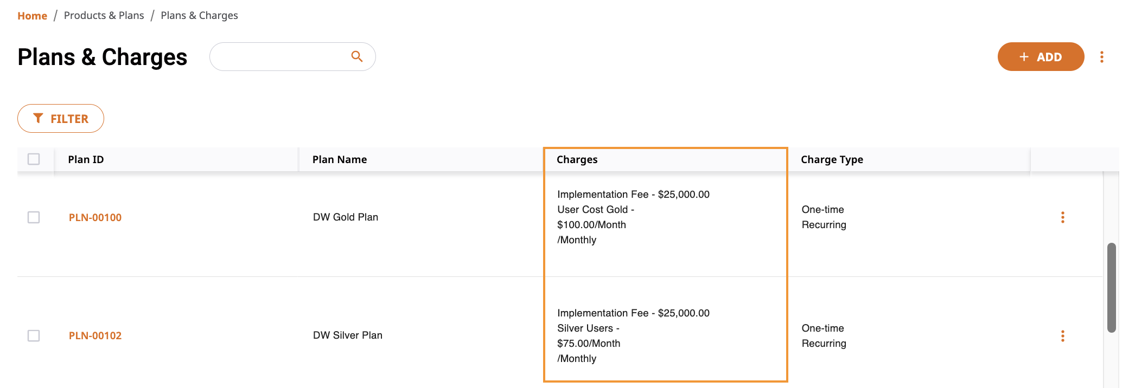Image resolution: width=1135 pixels, height=388 pixels.
Task: Open plan PLN-00102 link
Action: pyautogui.click(x=95, y=336)
